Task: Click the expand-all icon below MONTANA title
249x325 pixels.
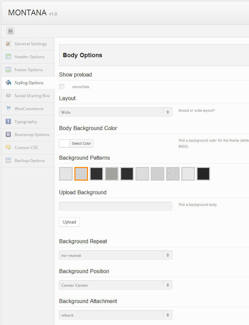Action: click(11, 31)
